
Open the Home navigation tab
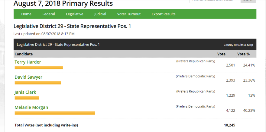click(26, 14)
